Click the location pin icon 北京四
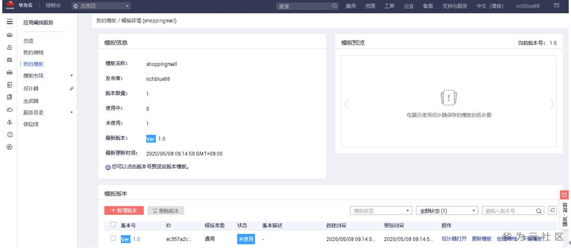 point(76,6)
